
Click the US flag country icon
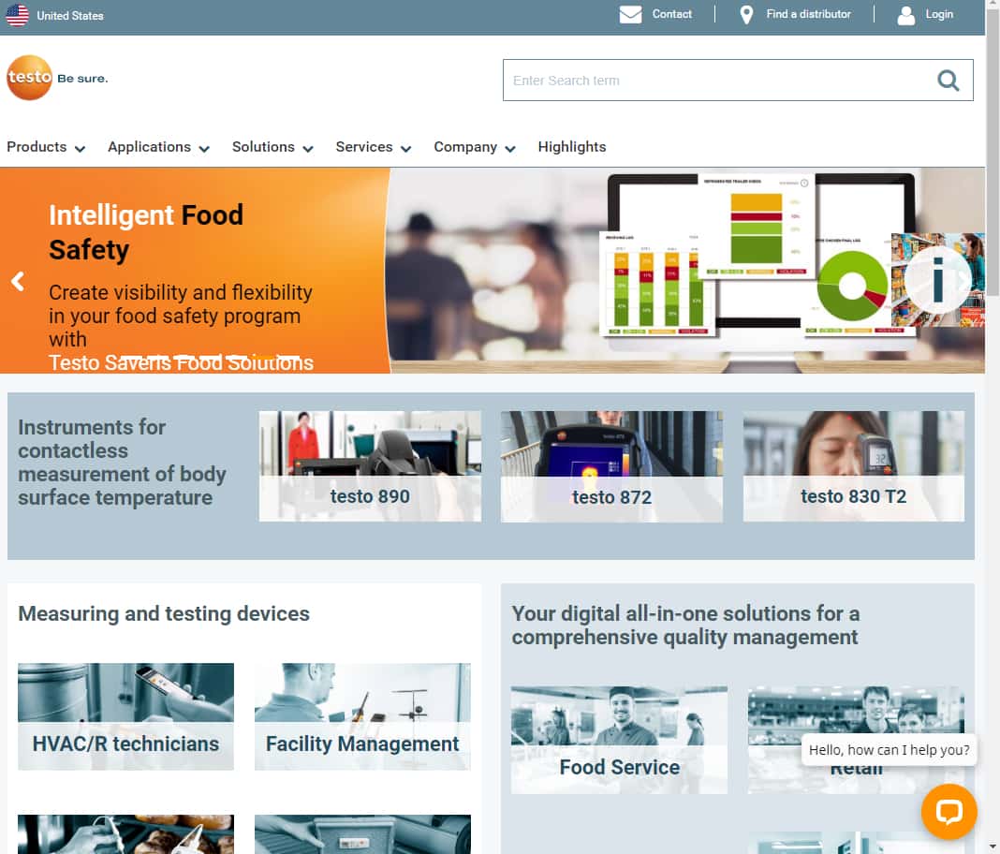[x=17, y=15]
